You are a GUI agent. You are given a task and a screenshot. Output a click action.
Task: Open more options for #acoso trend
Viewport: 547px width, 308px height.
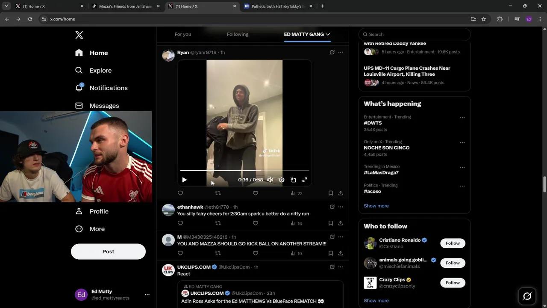(x=462, y=186)
